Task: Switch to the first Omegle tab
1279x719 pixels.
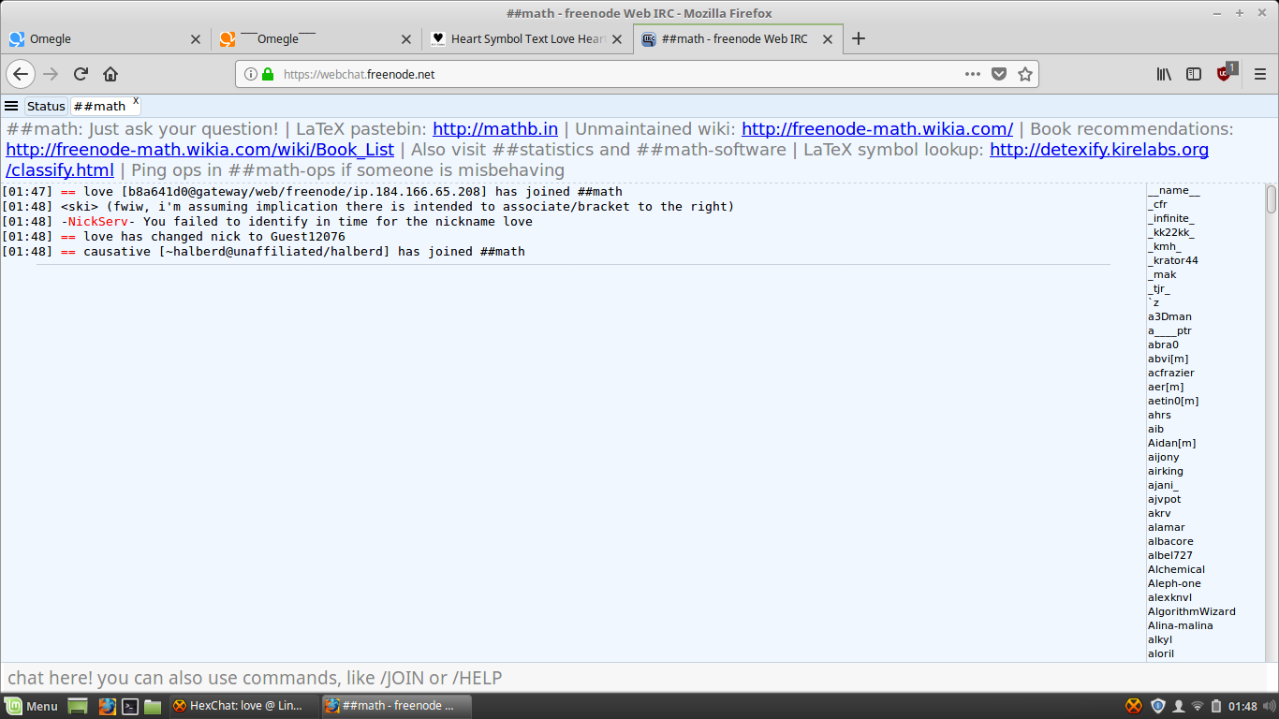Action: click(x=105, y=39)
